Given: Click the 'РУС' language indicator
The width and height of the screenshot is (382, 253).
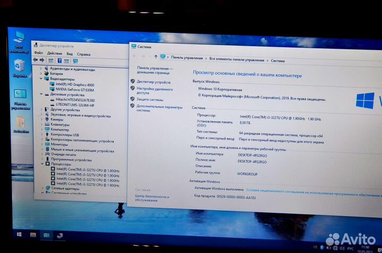Looking at the screenshot, I should (350, 248).
